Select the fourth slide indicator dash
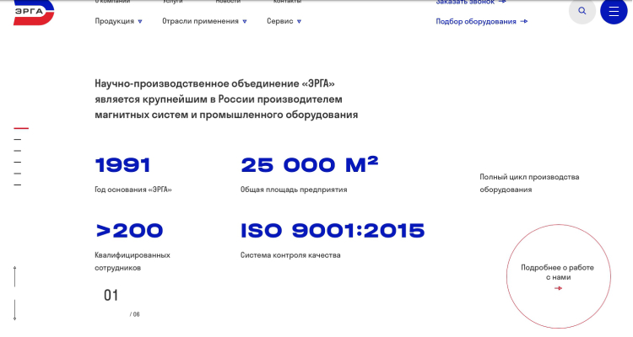 click(18, 162)
